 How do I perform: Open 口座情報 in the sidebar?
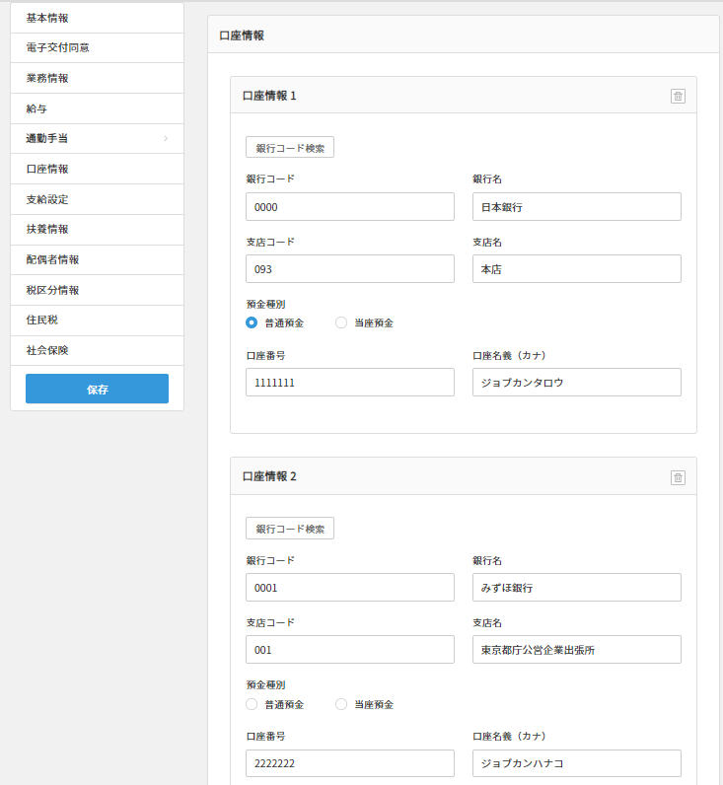tap(97, 170)
